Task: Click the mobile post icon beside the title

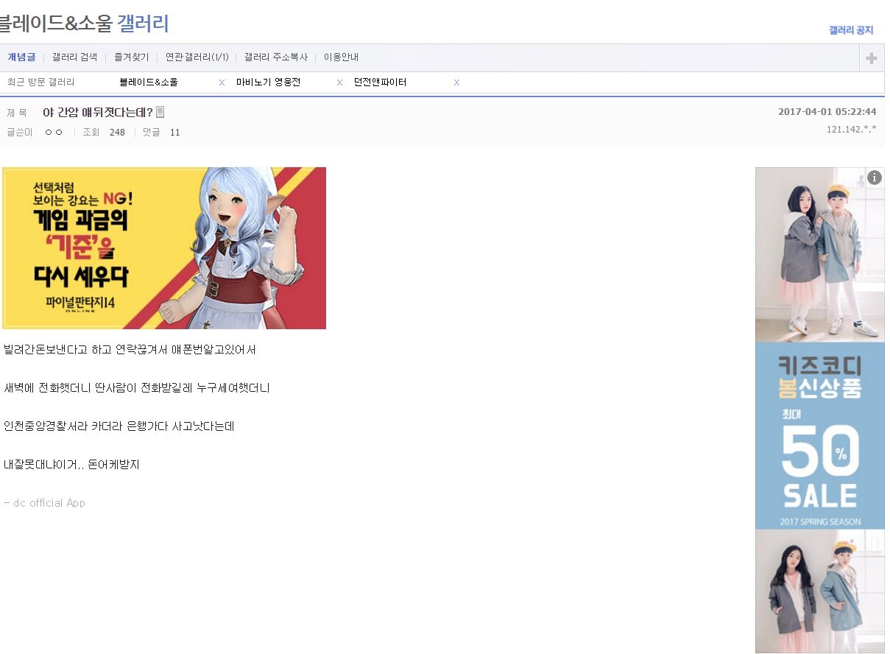Action: 160,112
